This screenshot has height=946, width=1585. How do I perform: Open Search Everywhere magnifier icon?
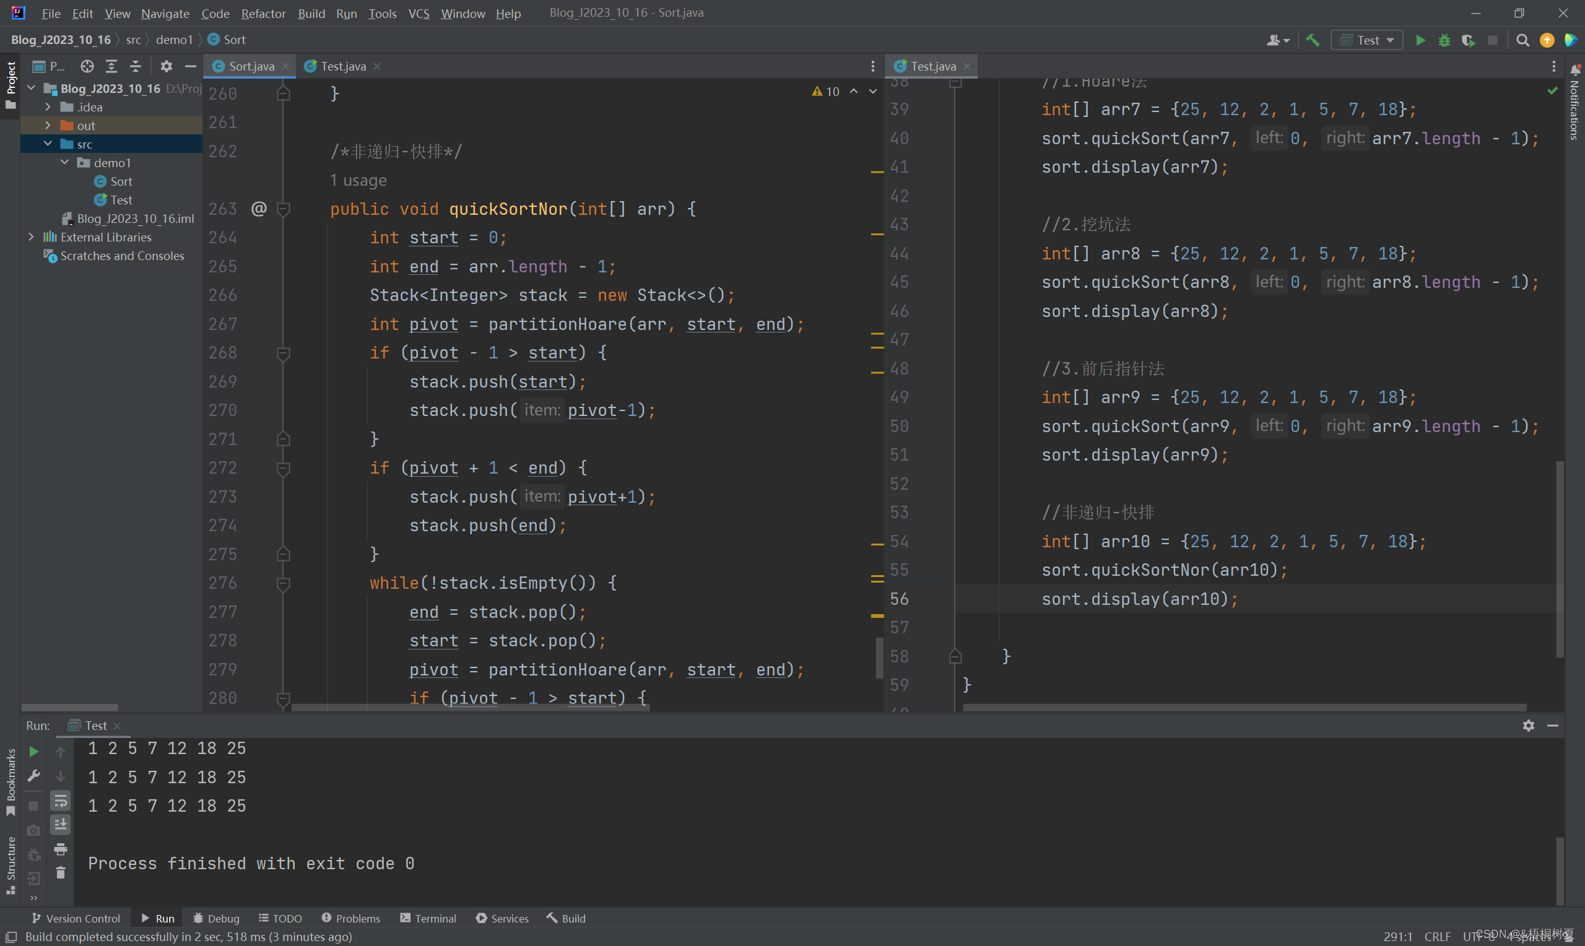point(1522,40)
